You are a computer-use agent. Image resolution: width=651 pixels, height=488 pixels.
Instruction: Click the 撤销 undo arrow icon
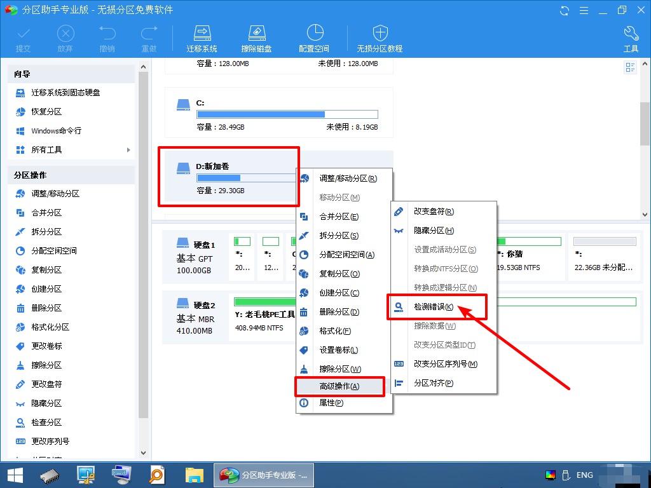click(x=107, y=33)
